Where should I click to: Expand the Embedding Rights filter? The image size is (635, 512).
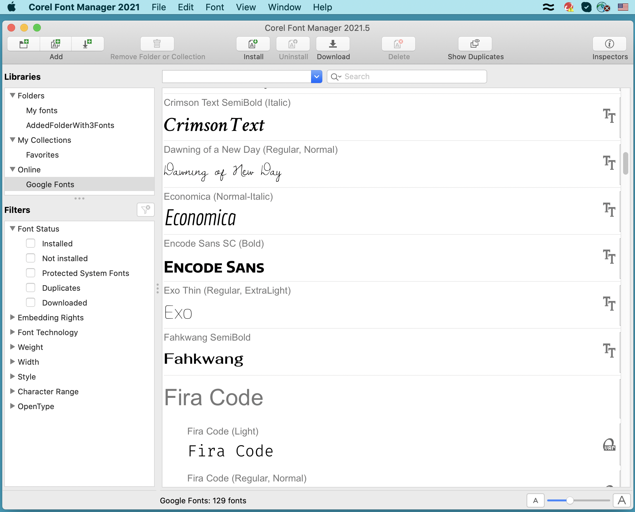[13, 317]
